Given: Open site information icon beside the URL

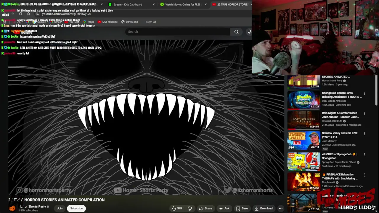Looking at the screenshot, I should point(38,14).
